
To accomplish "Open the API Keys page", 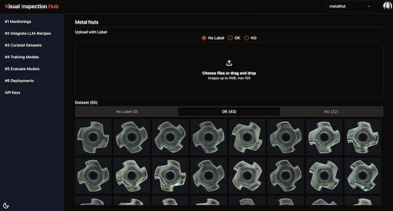I will pyautogui.click(x=13, y=93).
